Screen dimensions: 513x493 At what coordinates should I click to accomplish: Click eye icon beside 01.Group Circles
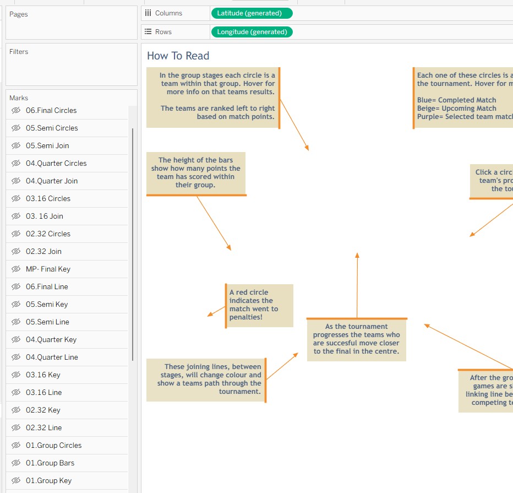(16, 446)
